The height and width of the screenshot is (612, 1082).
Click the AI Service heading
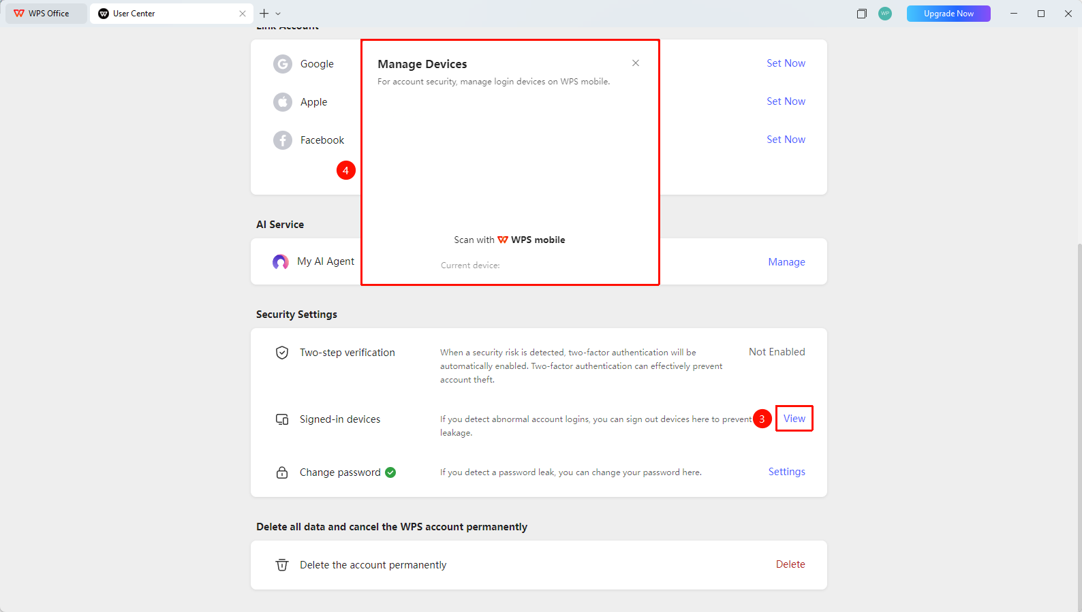point(280,225)
